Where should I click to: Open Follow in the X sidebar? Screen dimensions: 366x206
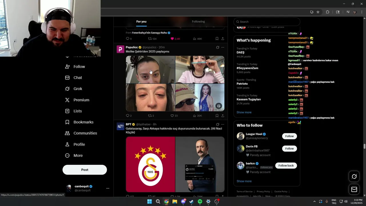pos(75,67)
